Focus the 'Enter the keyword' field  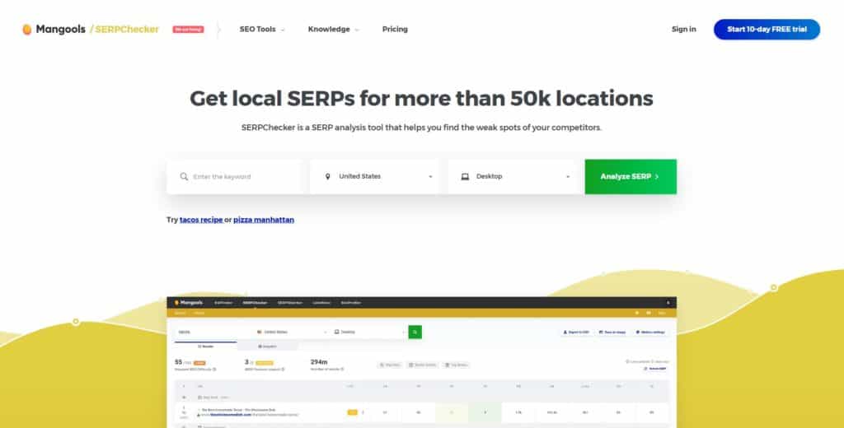235,176
